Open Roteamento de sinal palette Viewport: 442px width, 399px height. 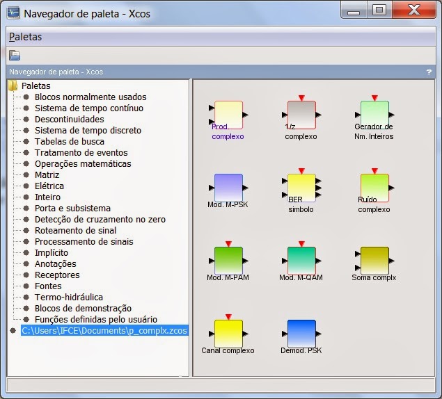pos(75,231)
